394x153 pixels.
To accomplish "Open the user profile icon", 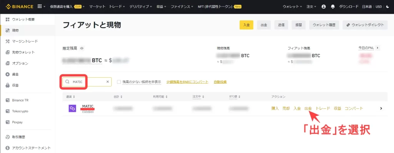I will click(324, 7).
